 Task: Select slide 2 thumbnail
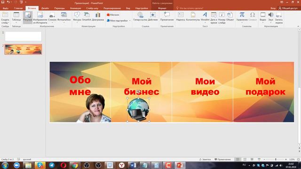pos(23,49)
